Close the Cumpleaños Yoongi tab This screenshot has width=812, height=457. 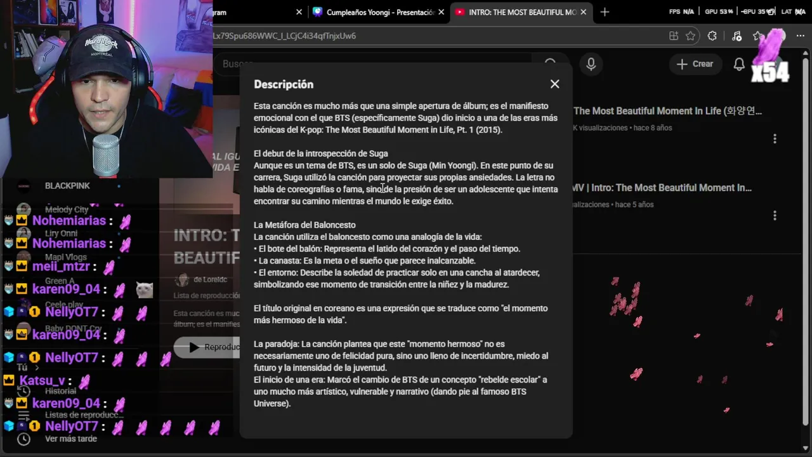point(442,12)
